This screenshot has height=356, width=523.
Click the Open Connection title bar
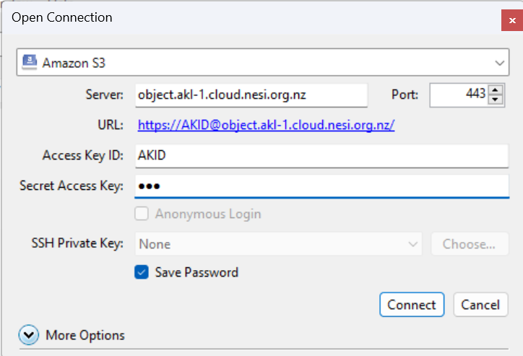point(217,17)
